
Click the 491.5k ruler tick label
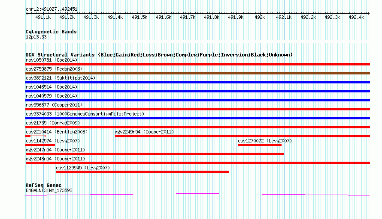tap(139, 17)
